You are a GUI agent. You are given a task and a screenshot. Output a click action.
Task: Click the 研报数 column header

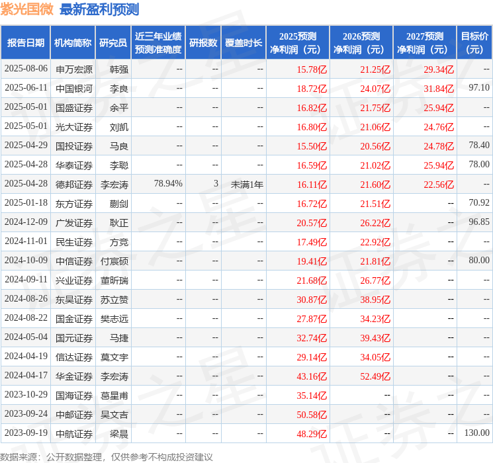tap(203, 43)
